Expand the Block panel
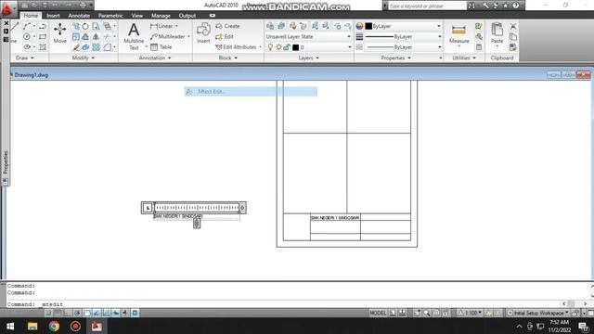The width and height of the screenshot is (594, 334). (228, 58)
